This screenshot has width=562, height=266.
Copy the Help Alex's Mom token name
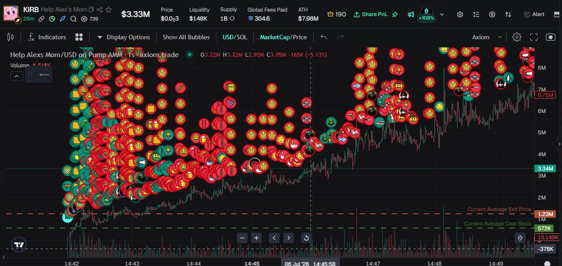click(91, 9)
